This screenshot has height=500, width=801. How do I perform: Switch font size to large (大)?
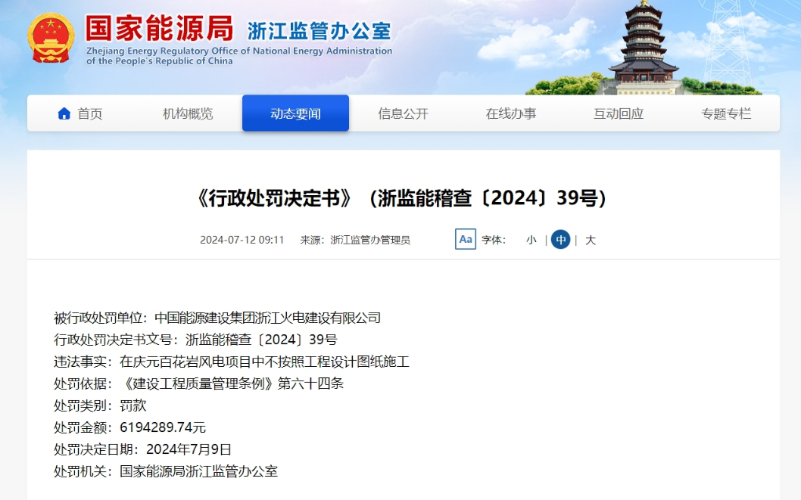coord(591,240)
